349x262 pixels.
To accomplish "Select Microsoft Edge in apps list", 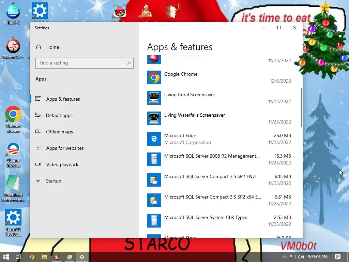I will (x=219, y=139).
